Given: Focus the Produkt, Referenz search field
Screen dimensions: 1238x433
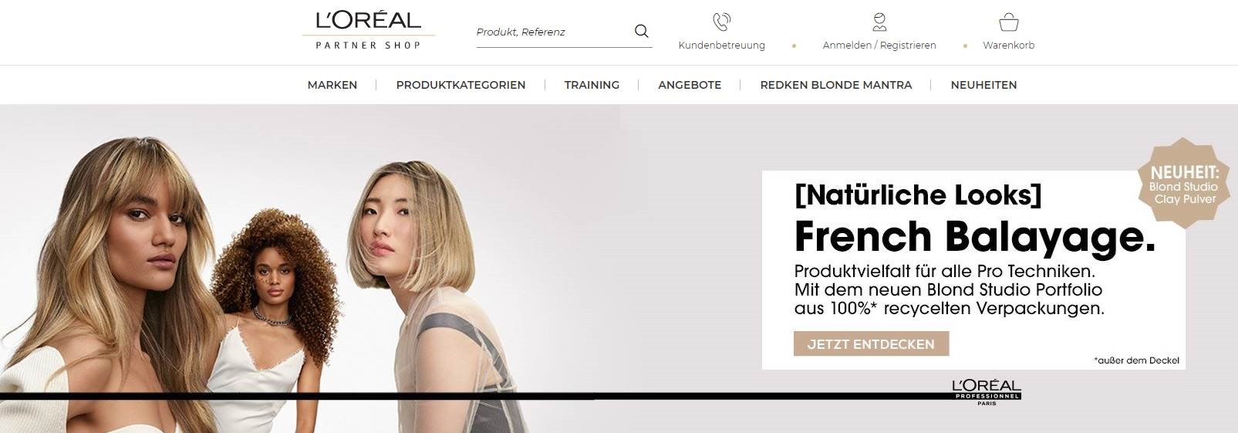Looking at the screenshot, I should pyautogui.click(x=554, y=32).
